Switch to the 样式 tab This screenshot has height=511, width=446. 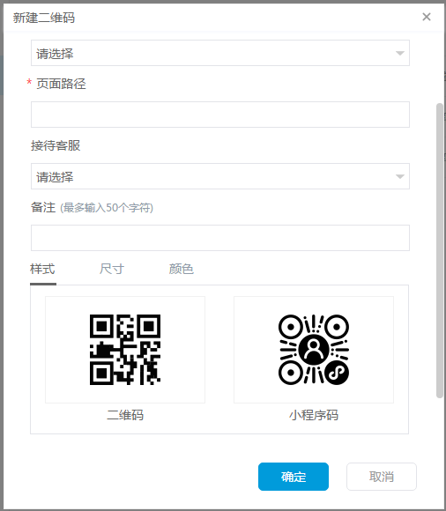point(42,270)
